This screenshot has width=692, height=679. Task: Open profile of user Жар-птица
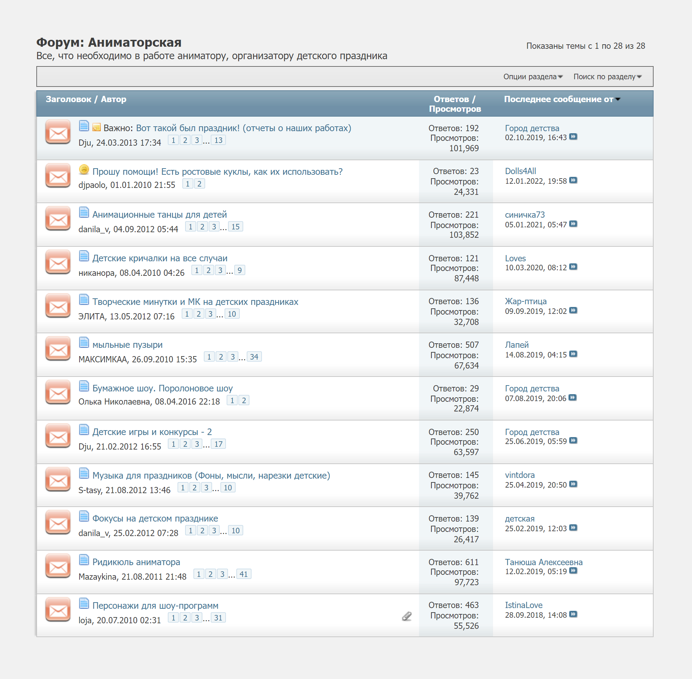(x=526, y=301)
